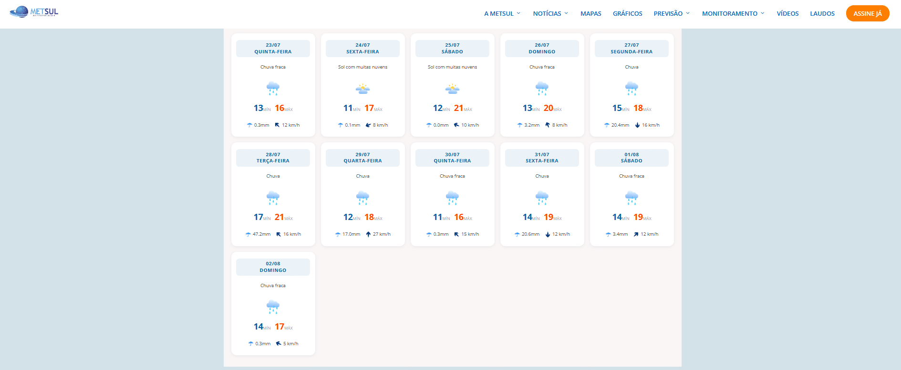Select the 25/07 Sábado header
Screen dimensions: 901x370
click(x=452, y=49)
